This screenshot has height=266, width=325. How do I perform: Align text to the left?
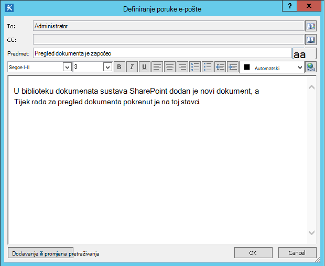(157, 67)
